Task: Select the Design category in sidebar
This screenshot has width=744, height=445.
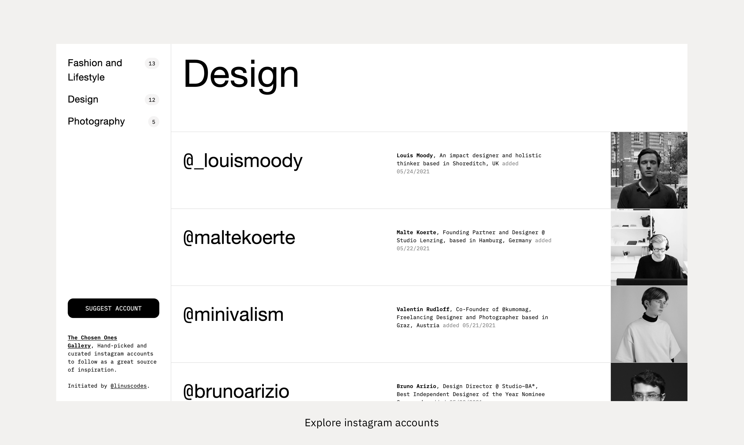Action: pos(83,99)
